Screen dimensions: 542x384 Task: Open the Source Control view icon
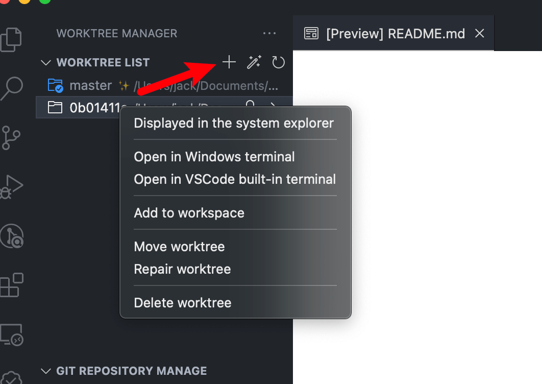tap(11, 138)
